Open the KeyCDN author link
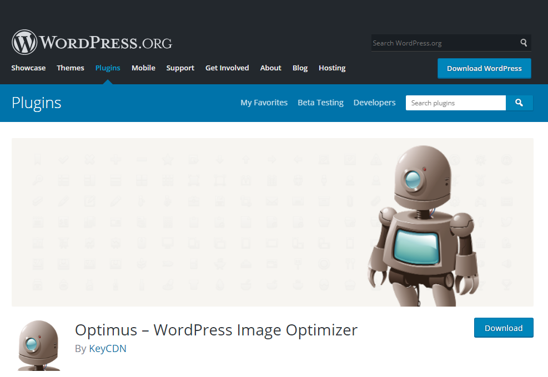548x377 pixels. click(108, 348)
